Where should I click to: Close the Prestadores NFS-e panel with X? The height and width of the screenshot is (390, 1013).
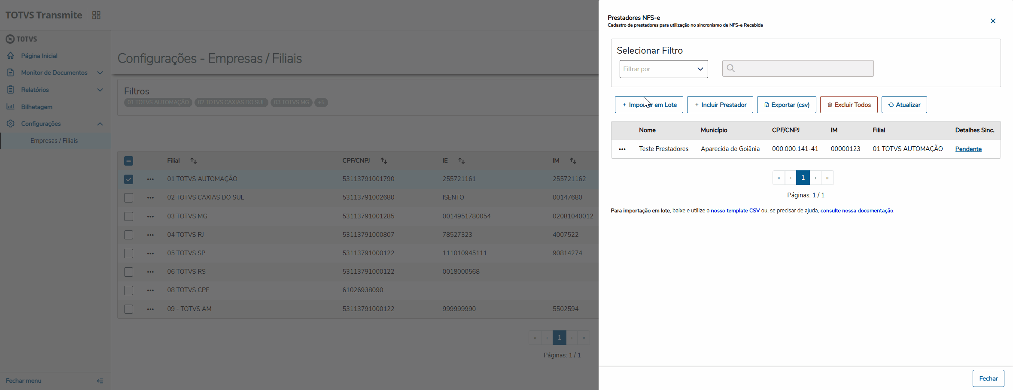coord(993,21)
